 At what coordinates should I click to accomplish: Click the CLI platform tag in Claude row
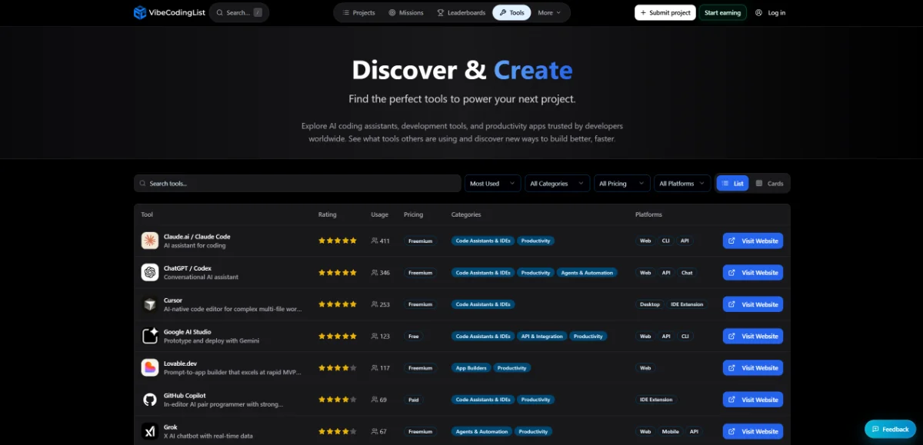click(x=665, y=241)
